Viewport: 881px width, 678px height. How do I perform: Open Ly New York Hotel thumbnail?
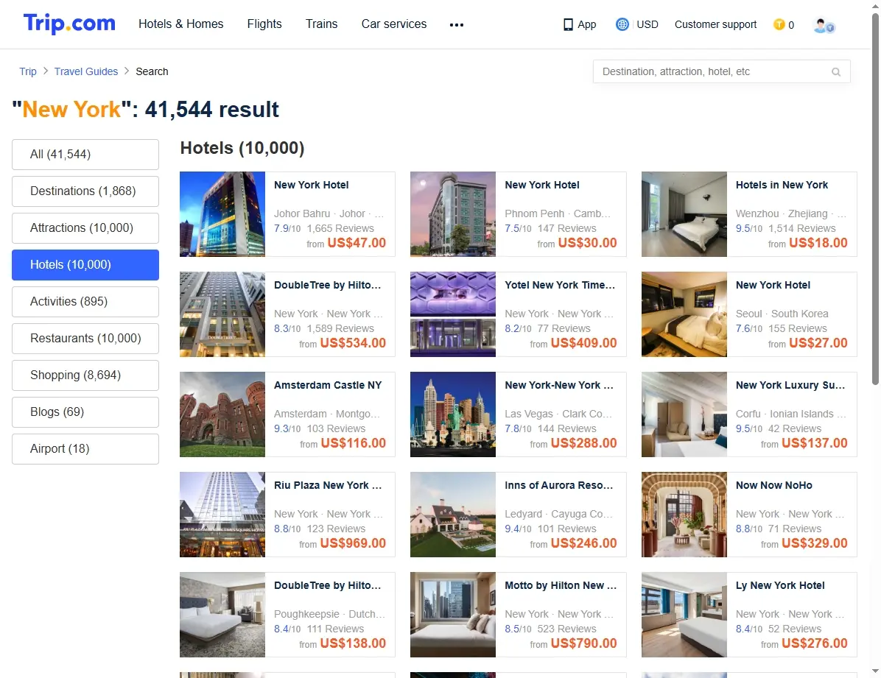pos(684,615)
